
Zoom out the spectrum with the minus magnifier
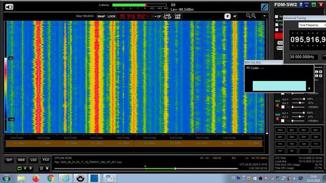click(248, 16)
